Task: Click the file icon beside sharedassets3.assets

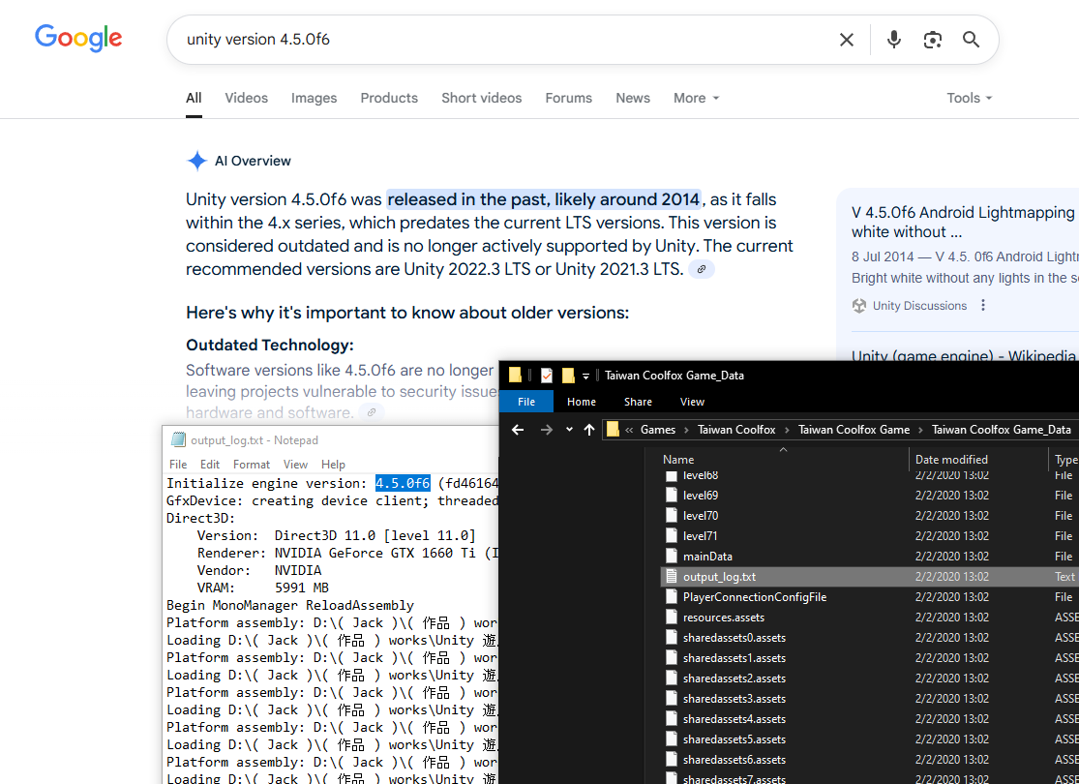Action: coord(672,699)
